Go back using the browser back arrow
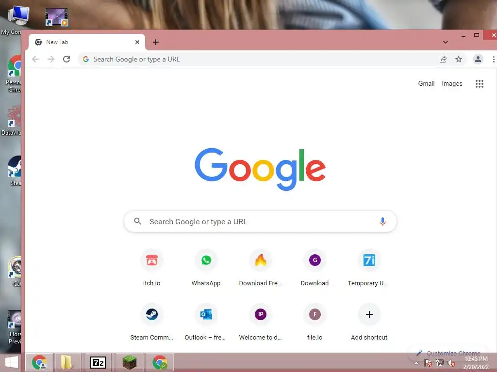Image resolution: width=497 pixels, height=372 pixels. pyautogui.click(x=35, y=59)
